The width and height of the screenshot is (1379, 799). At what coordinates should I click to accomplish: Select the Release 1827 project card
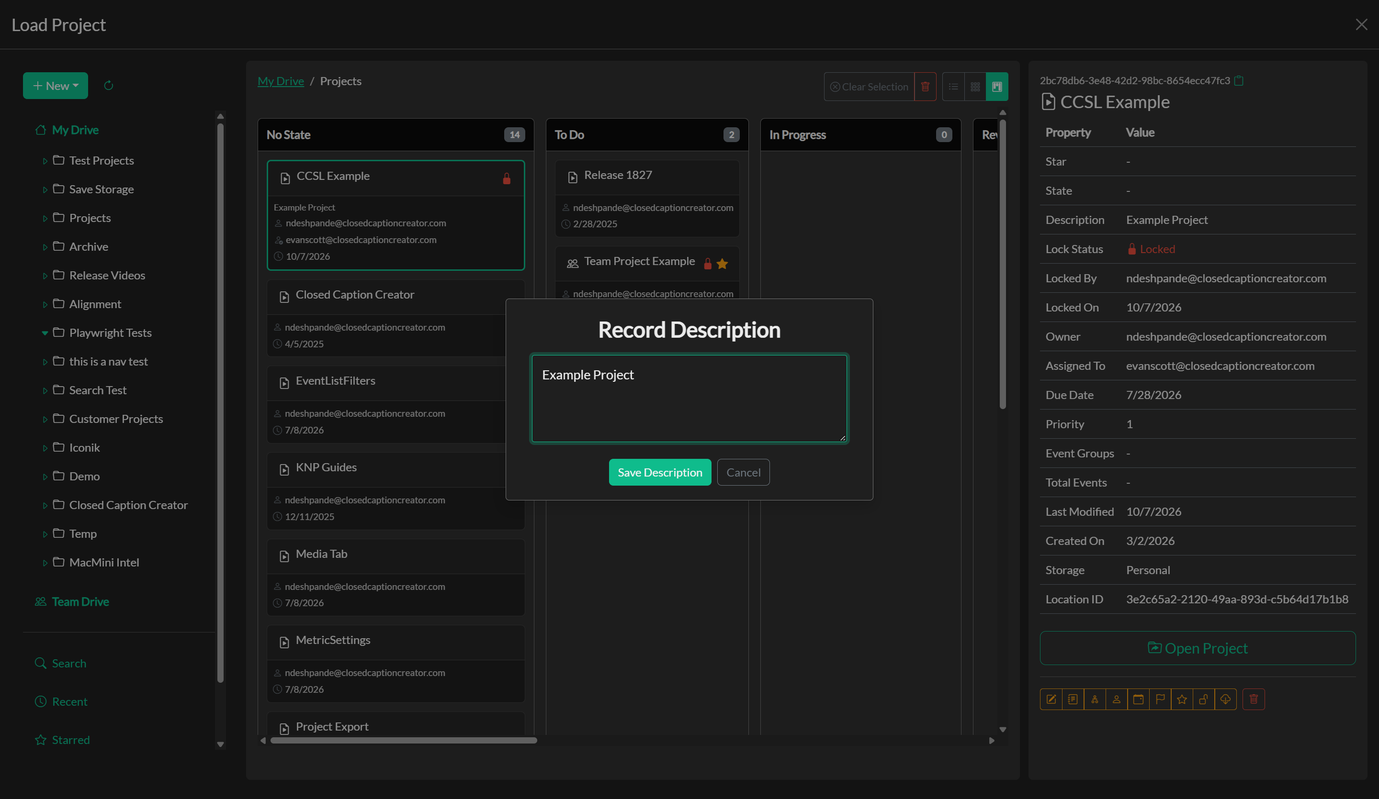coord(647,198)
